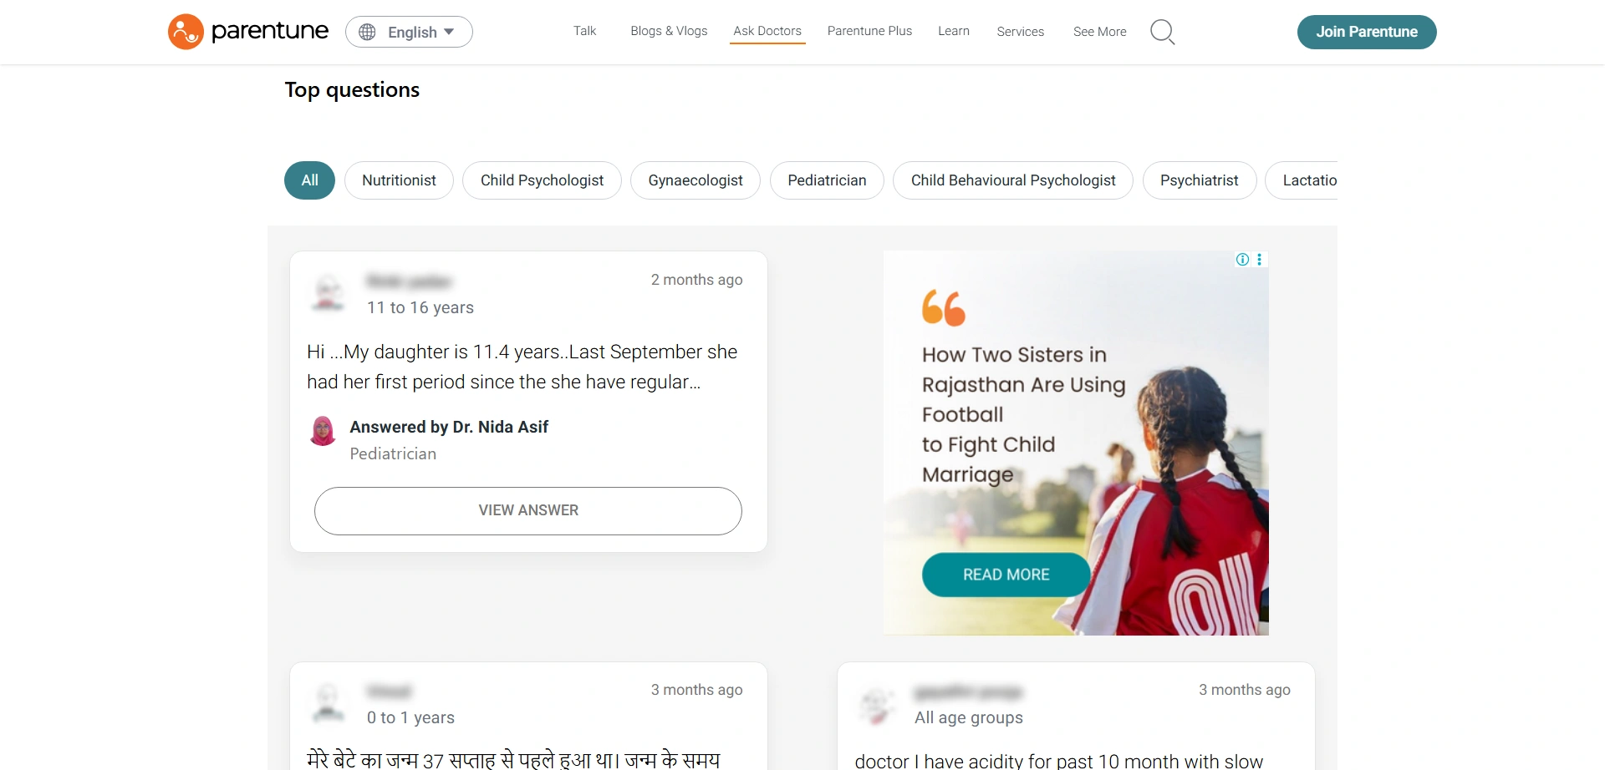This screenshot has width=1605, height=770.
Task: Click the 11 to 16 years asker avatar
Action: [328, 293]
